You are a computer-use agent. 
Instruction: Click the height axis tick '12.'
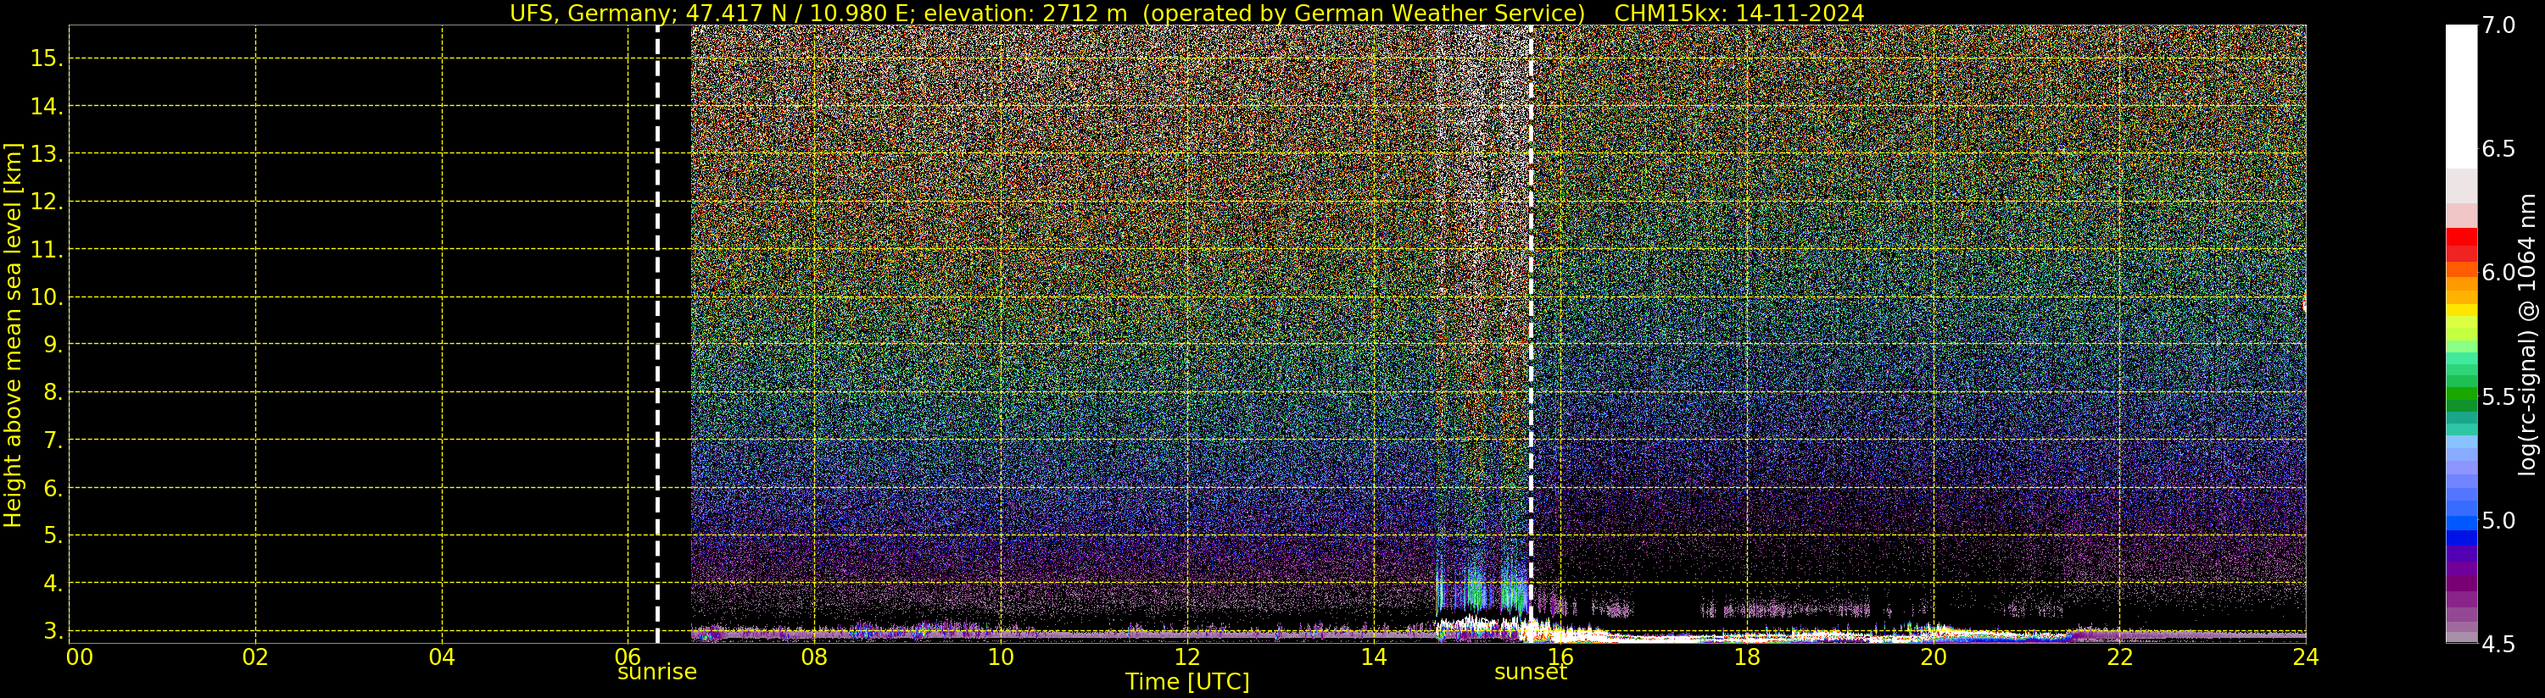[x=47, y=202]
